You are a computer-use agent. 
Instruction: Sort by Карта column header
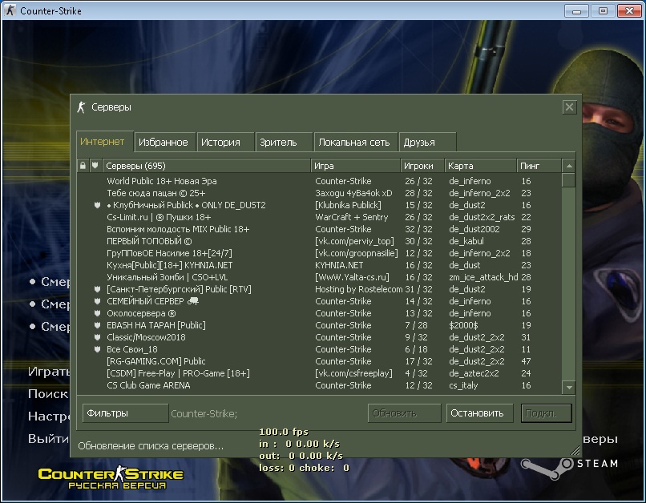point(480,166)
